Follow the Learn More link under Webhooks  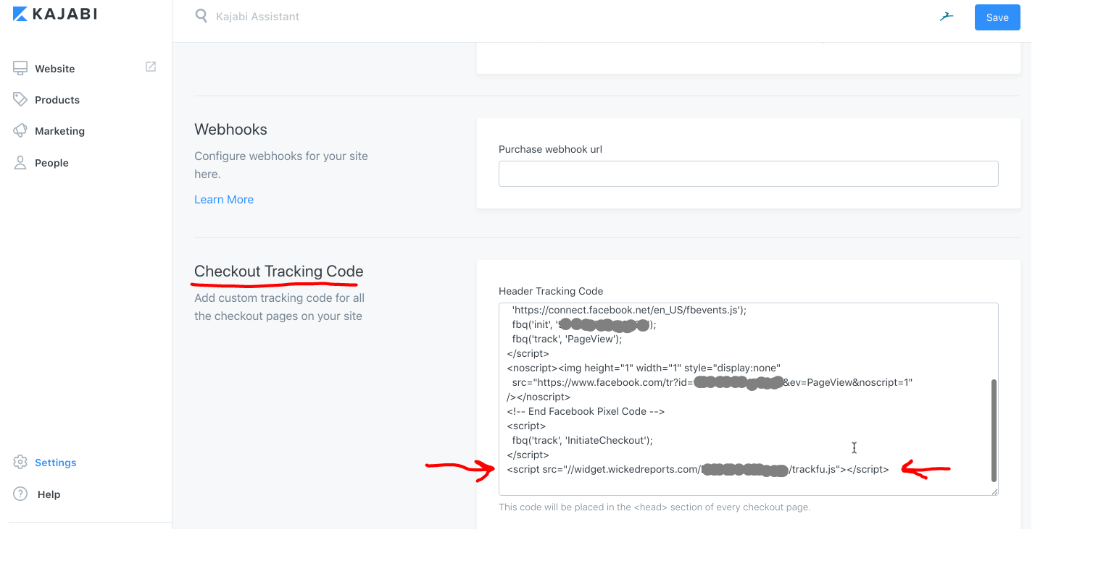coord(224,199)
